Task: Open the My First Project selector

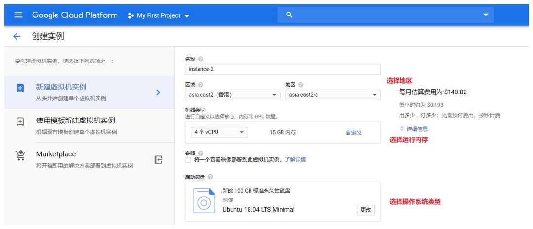Action: coord(159,15)
